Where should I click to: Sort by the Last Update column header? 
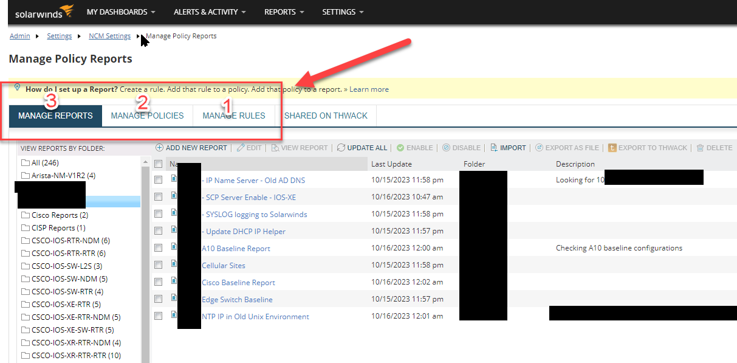[x=391, y=164]
